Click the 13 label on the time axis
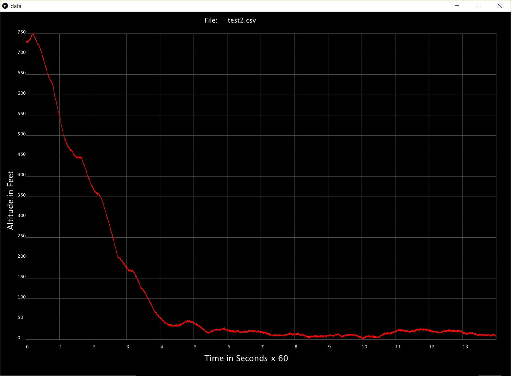This screenshot has height=376, width=511. pyautogui.click(x=465, y=347)
